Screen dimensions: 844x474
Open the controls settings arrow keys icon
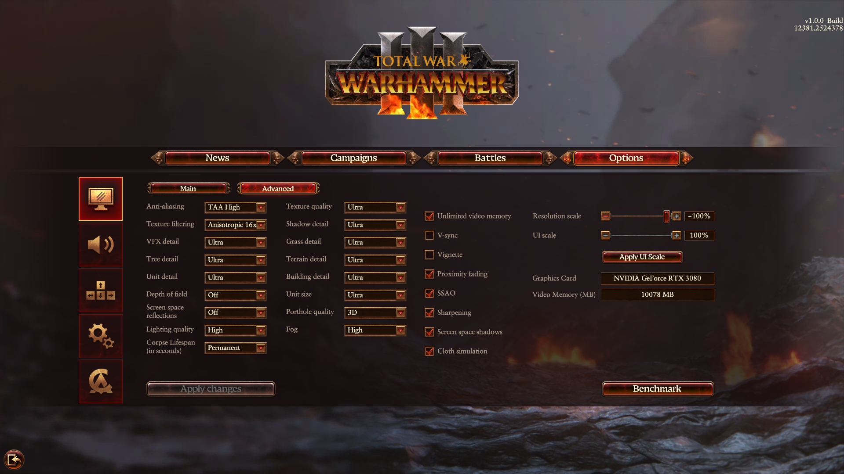(x=101, y=290)
